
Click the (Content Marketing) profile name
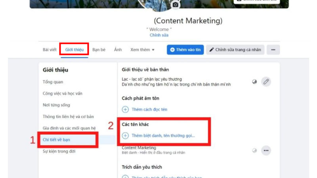tap(188, 21)
